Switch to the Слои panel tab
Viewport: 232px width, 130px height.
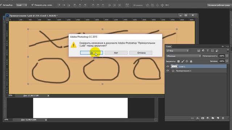(168, 47)
